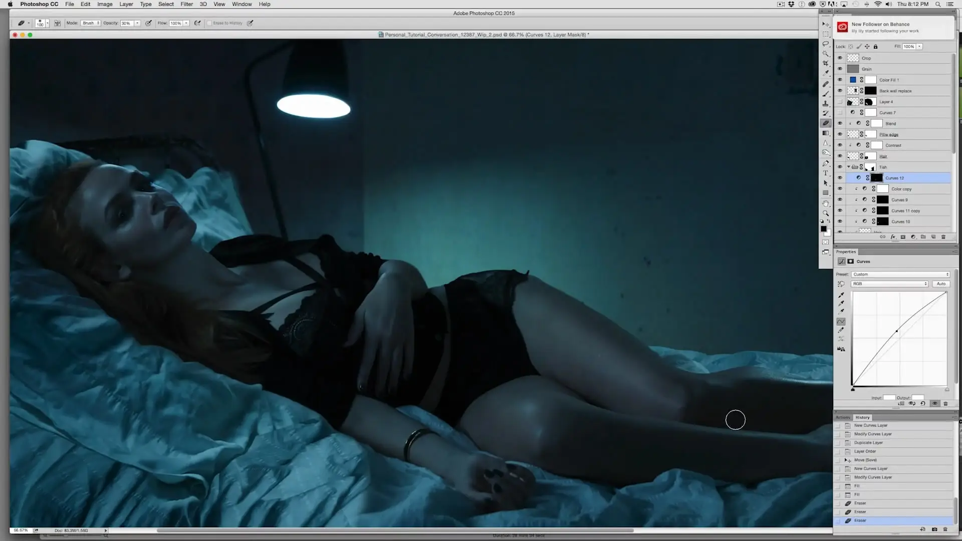Add a layer mask from Layers panel bottom
962x541 pixels.
[903, 237]
